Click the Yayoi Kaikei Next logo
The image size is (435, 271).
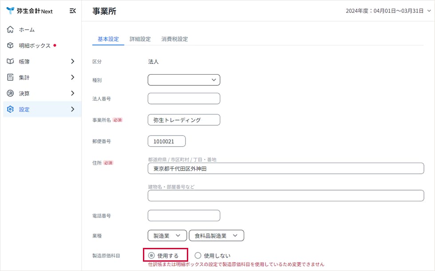pos(29,11)
